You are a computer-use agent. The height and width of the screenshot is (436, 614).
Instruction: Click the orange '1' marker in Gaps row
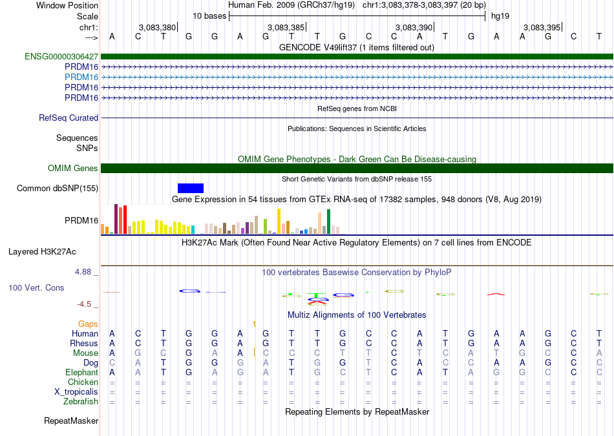pos(254,324)
